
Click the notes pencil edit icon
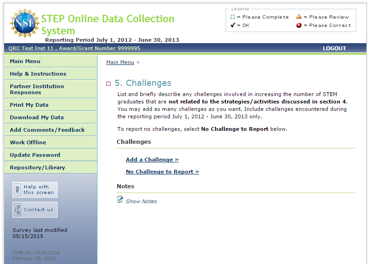(x=120, y=200)
